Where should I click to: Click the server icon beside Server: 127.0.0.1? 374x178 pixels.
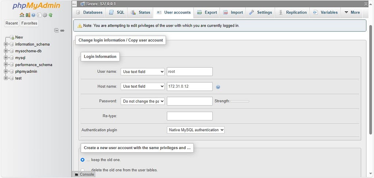[x=83, y=4]
